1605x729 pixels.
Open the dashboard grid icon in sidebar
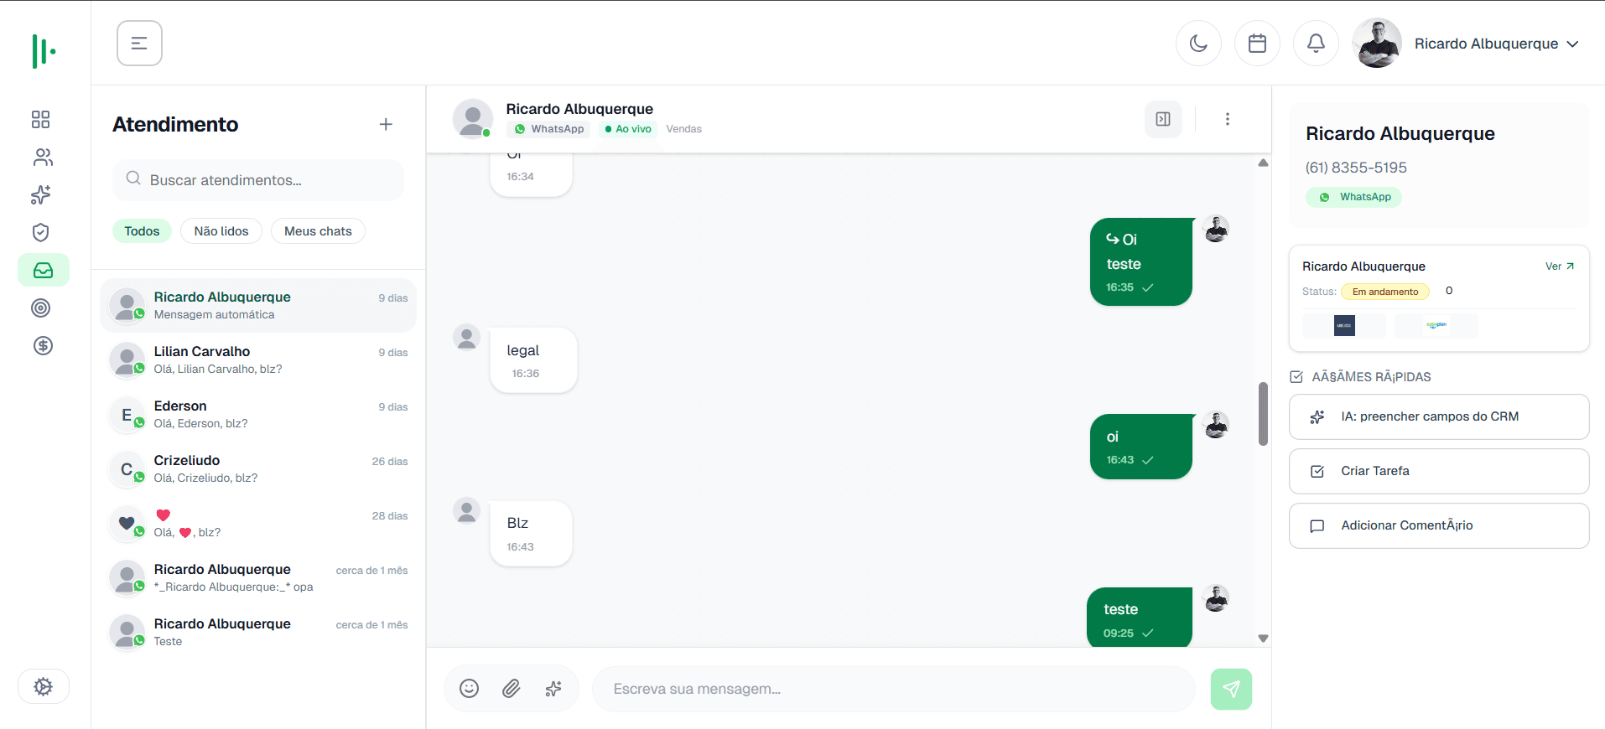[40, 120]
